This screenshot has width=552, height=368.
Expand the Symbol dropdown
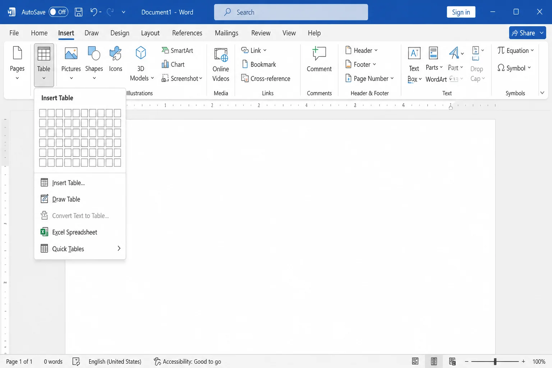529,68
